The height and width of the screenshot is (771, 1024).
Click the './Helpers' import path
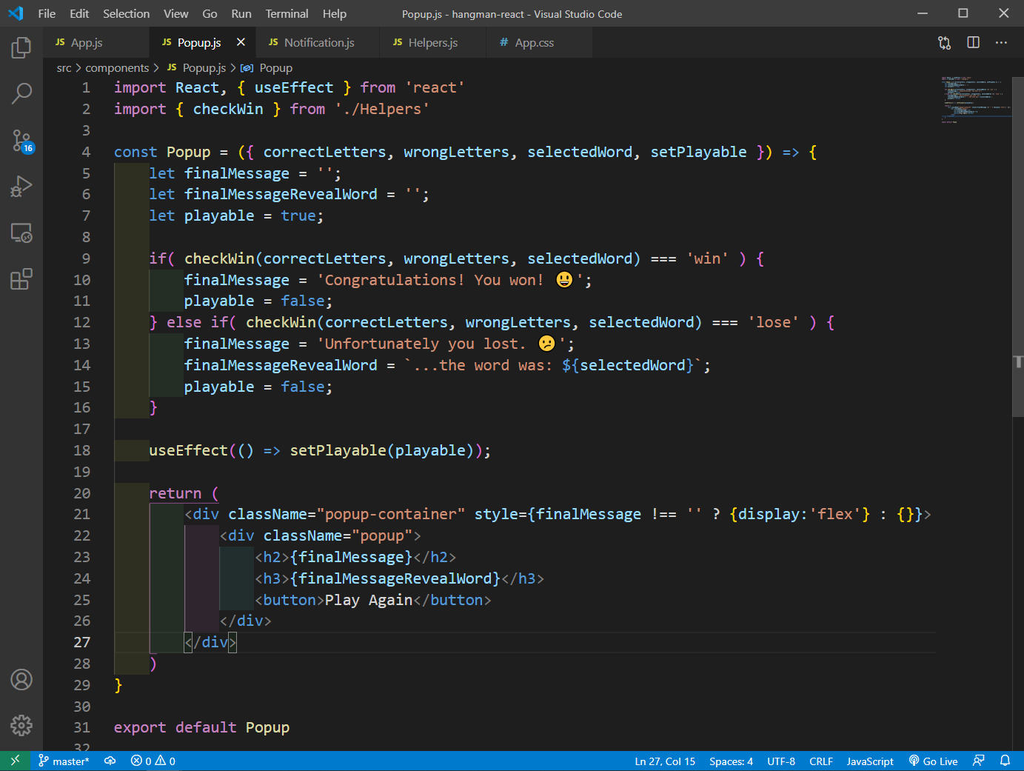click(382, 109)
